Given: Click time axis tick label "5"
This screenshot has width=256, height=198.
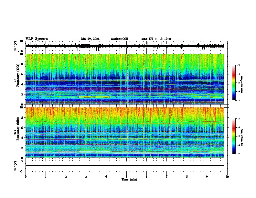Looking at the screenshot, I should [x=126, y=177].
